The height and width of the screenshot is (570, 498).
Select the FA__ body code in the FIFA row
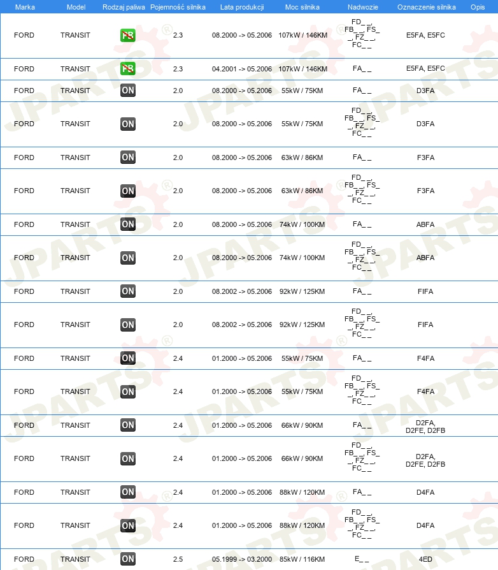(362, 291)
